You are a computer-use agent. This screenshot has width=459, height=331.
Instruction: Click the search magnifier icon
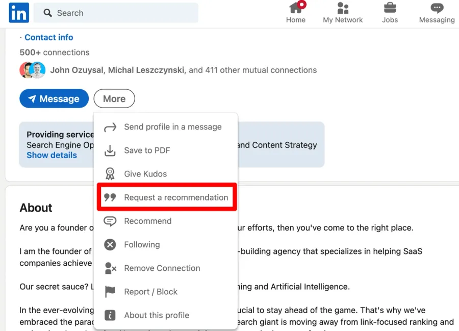(x=47, y=13)
